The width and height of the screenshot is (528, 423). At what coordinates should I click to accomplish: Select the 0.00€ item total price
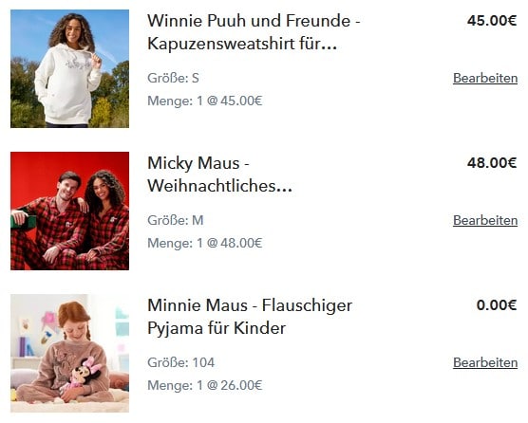[x=497, y=305]
